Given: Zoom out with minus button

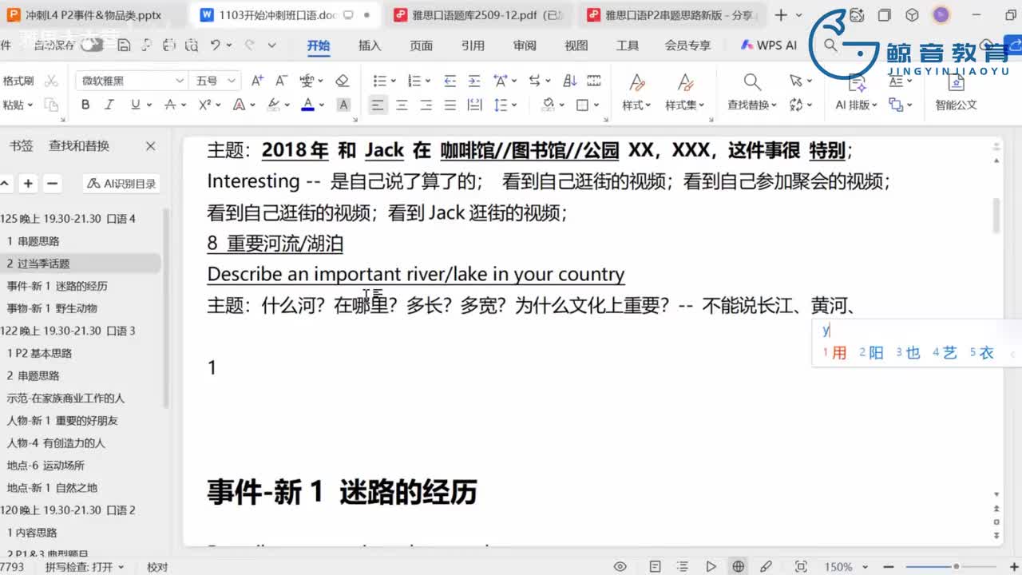Looking at the screenshot, I should [889, 567].
